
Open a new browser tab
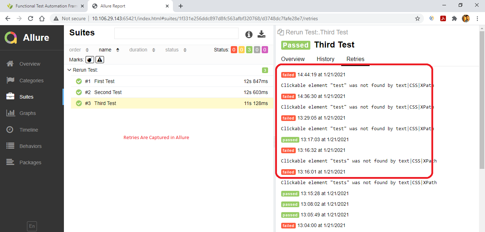[181, 6]
